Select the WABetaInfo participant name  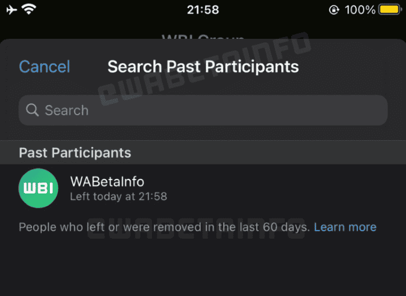tap(107, 181)
